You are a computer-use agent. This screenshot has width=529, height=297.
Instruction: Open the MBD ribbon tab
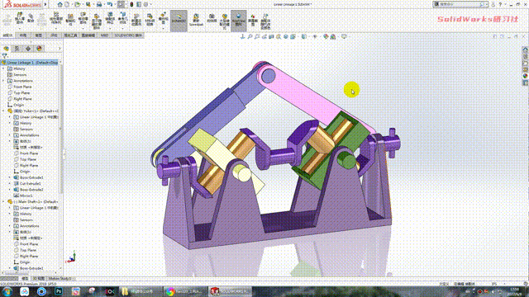point(105,35)
